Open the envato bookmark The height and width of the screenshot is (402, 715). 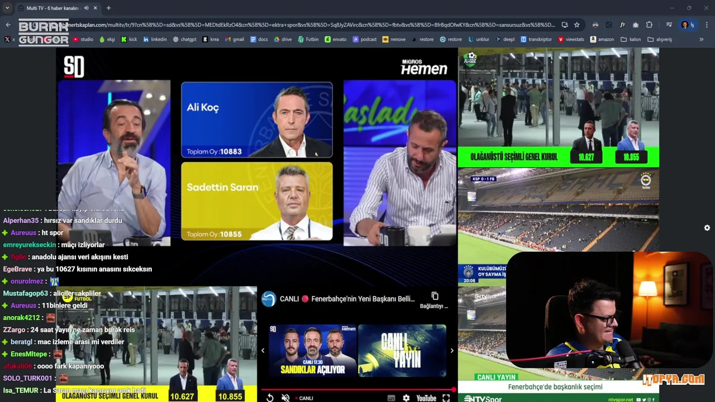[x=336, y=40]
